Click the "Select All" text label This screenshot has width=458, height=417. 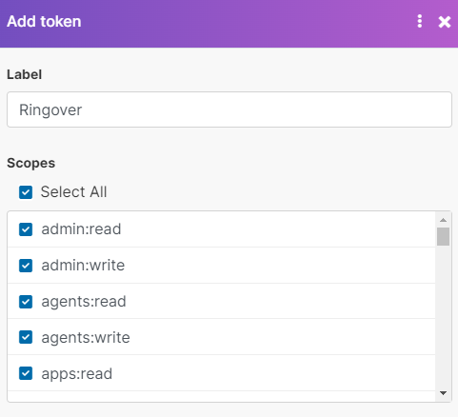[x=73, y=192]
